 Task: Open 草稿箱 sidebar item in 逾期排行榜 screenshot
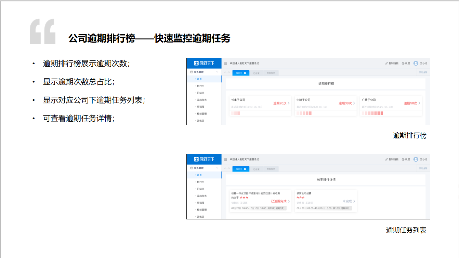tap(204, 107)
